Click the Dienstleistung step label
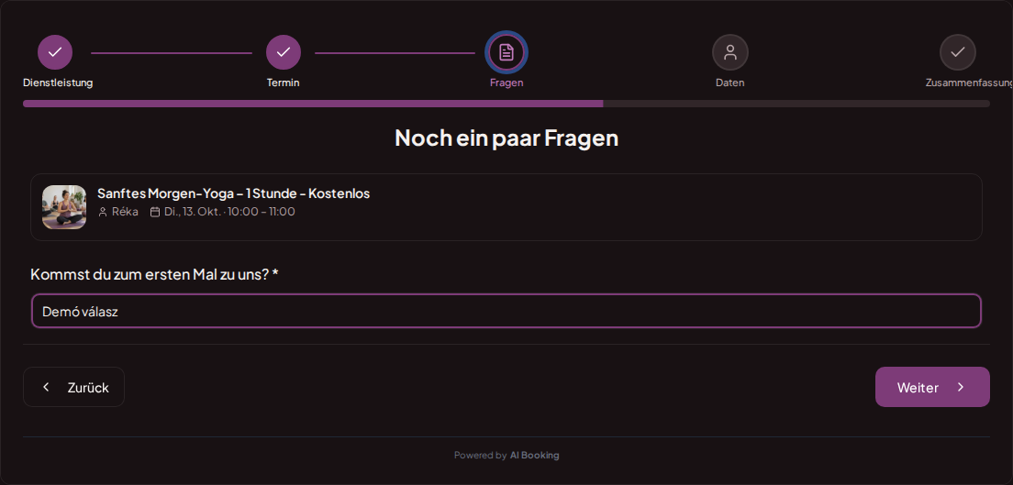The image size is (1013, 485). point(58,83)
